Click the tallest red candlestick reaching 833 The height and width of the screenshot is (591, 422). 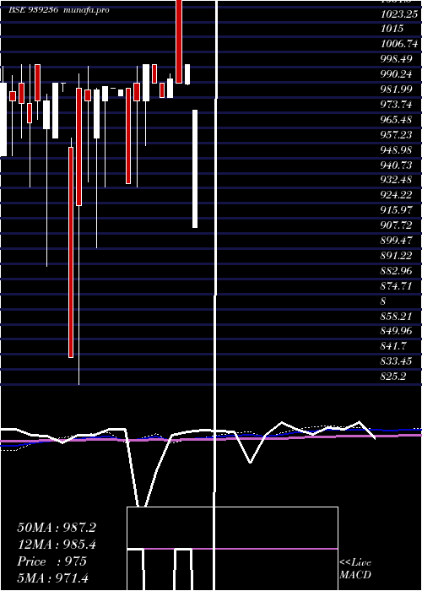(71, 252)
